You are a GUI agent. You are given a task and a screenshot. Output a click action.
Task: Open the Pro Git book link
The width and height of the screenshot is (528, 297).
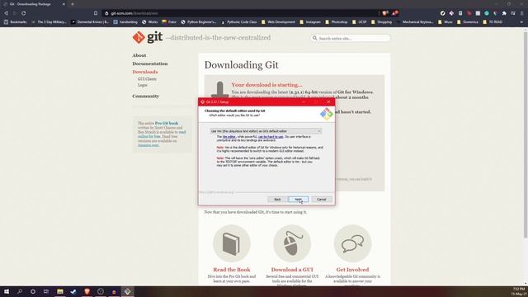167,123
